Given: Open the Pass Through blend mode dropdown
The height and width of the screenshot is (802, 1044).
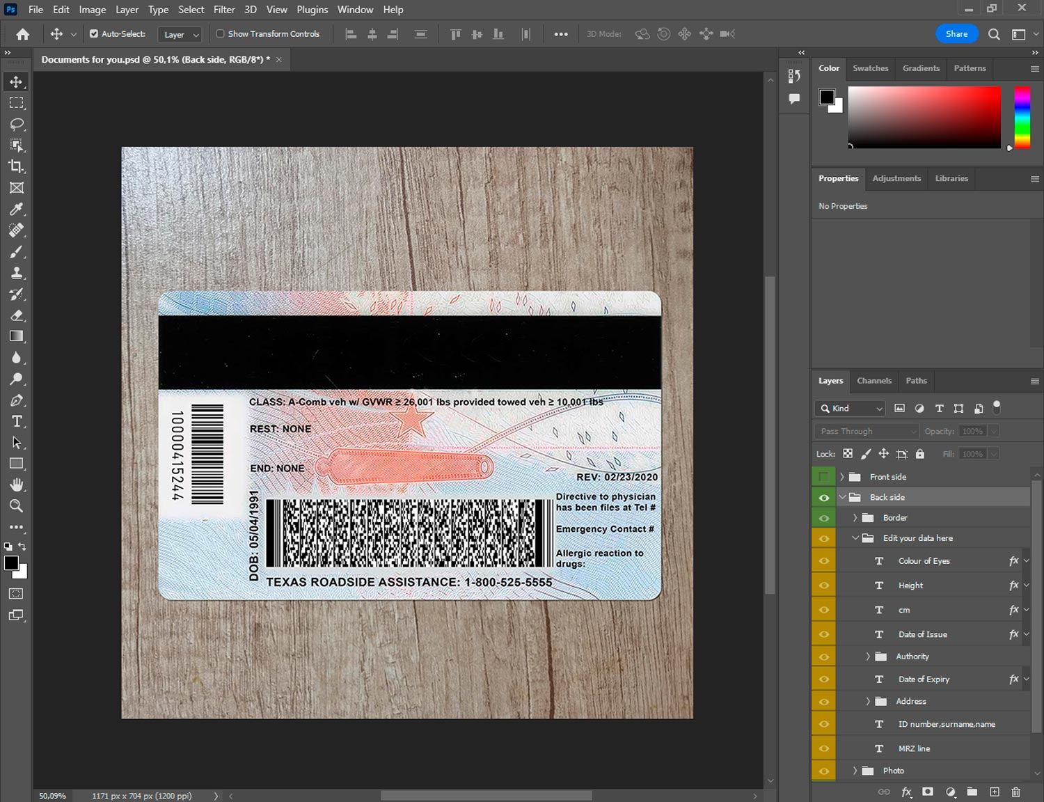Looking at the screenshot, I should click(x=867, y=431).
